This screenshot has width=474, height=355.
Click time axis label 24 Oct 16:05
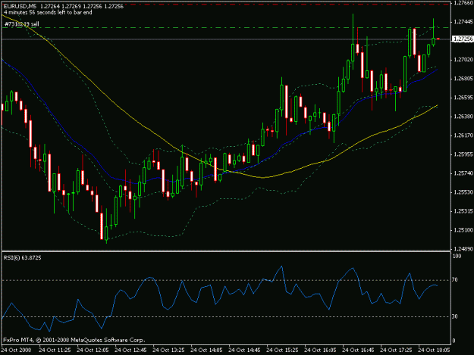coord(320,350)
